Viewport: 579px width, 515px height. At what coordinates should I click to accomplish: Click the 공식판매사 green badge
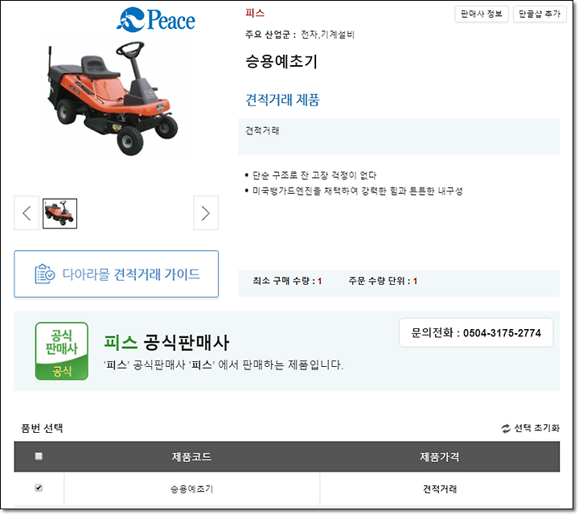62,351
